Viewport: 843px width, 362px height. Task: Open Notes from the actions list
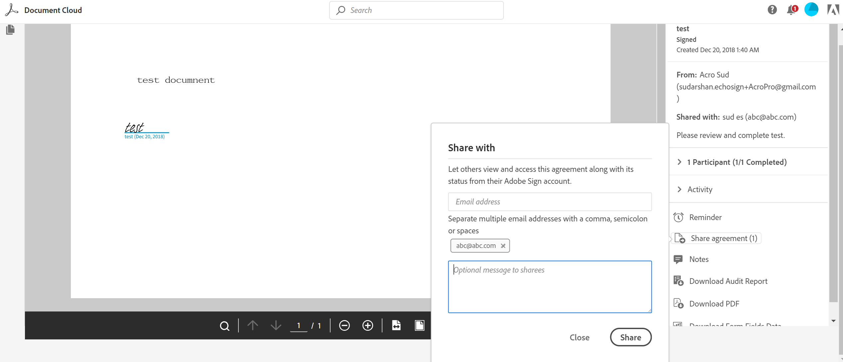pyautogui.click(x=698, y=259)
